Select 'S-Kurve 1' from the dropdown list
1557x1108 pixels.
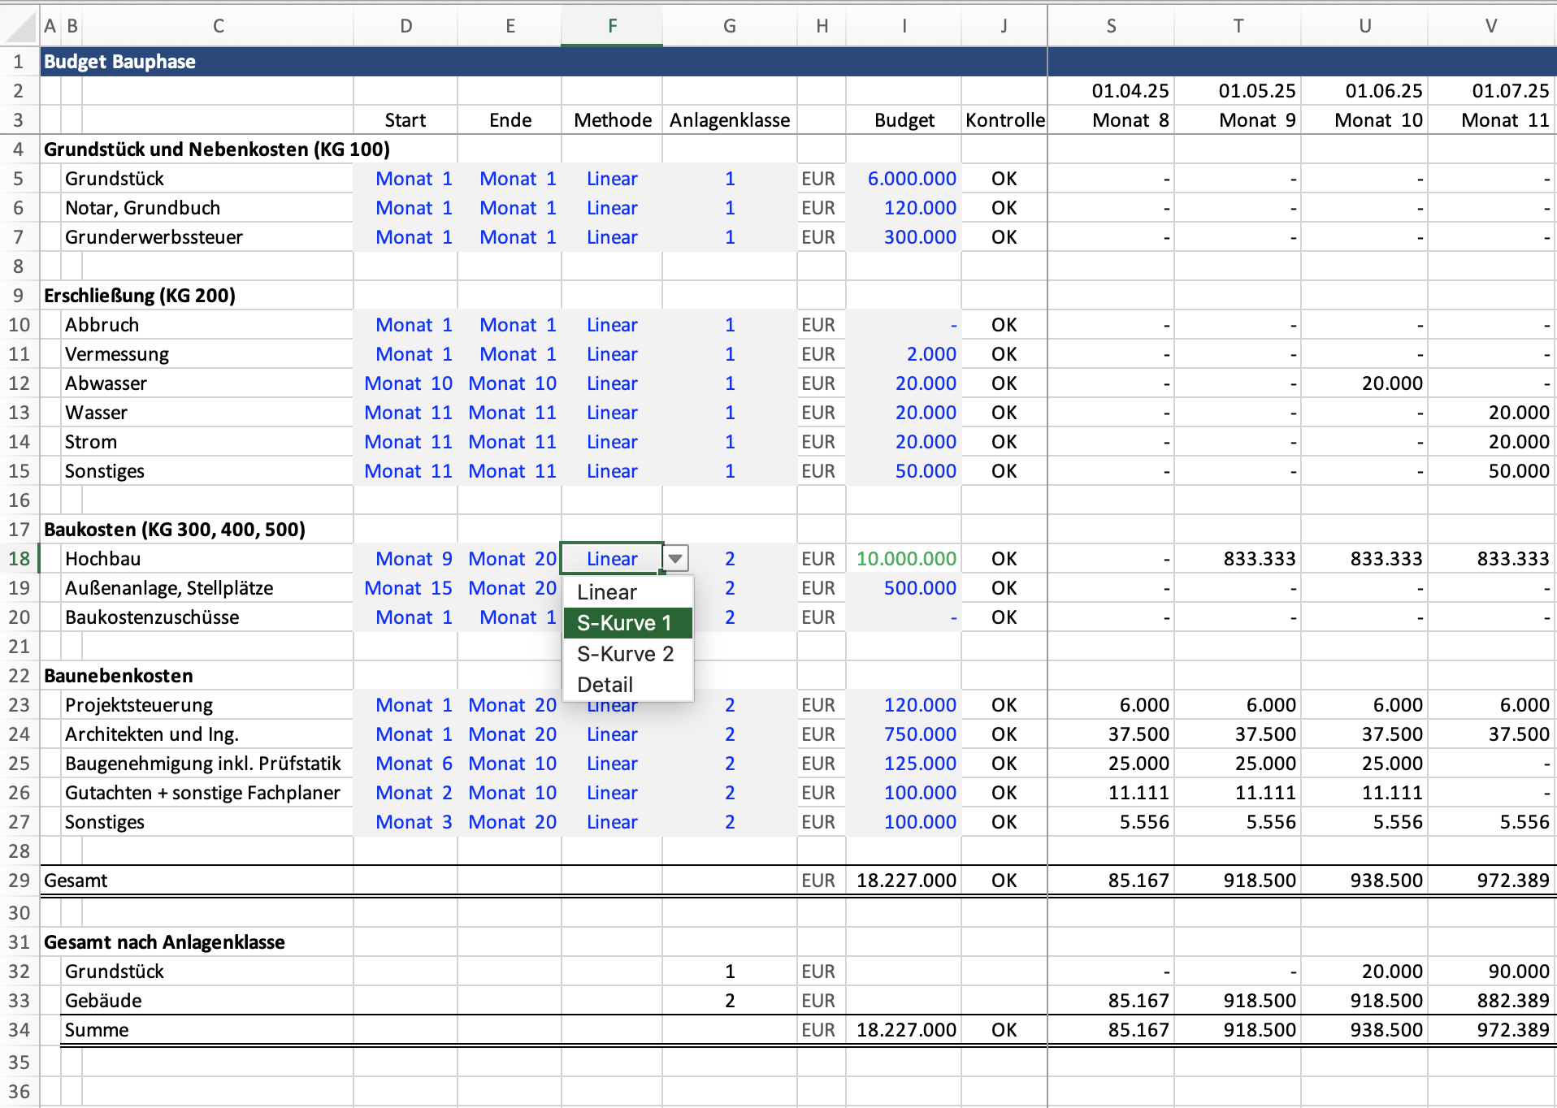click(626, 623)
